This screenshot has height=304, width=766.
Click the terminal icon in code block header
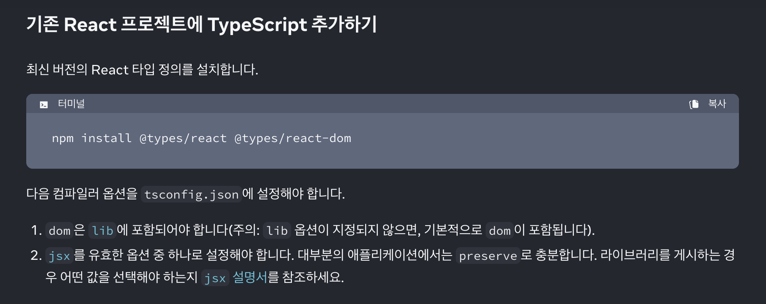[x=44, y=105]
